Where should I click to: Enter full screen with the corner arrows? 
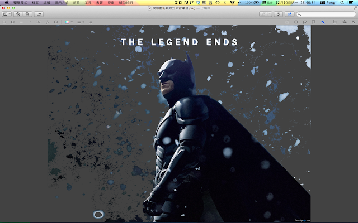(x=355, y=8)
